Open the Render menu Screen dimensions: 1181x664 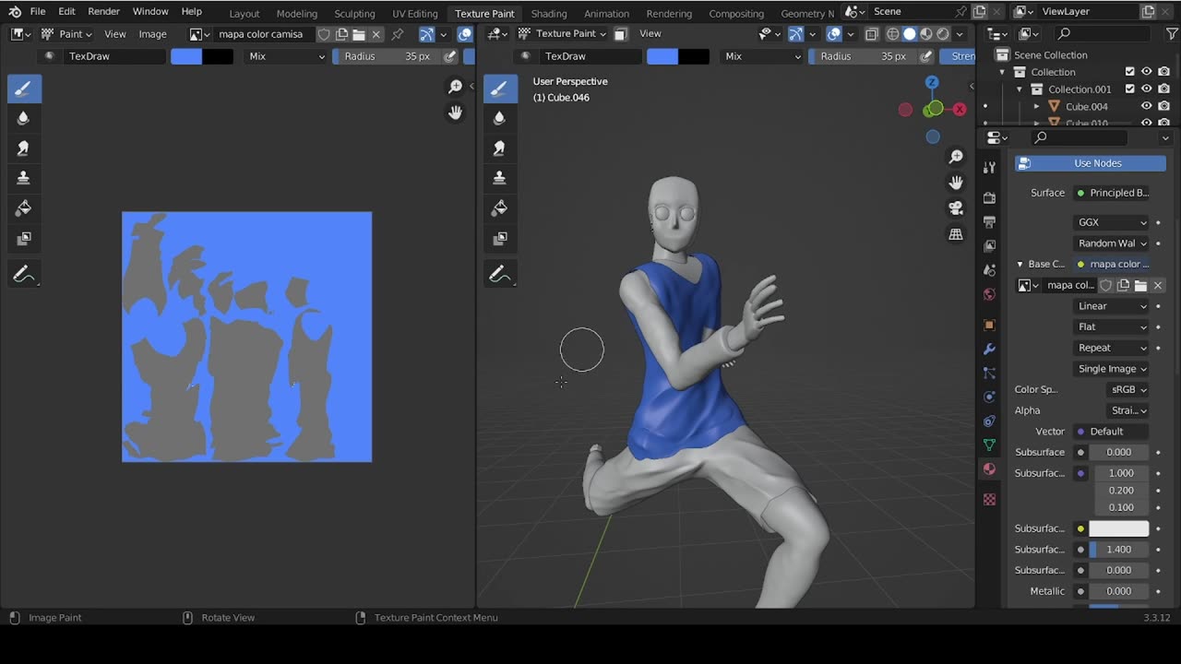click(103, 11)
